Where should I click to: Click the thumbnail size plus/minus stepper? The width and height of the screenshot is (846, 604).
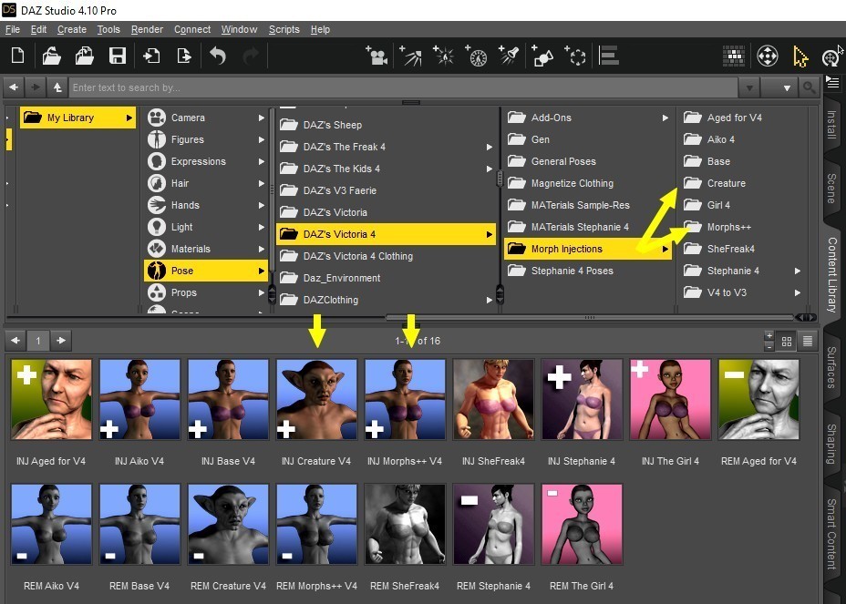769,341
